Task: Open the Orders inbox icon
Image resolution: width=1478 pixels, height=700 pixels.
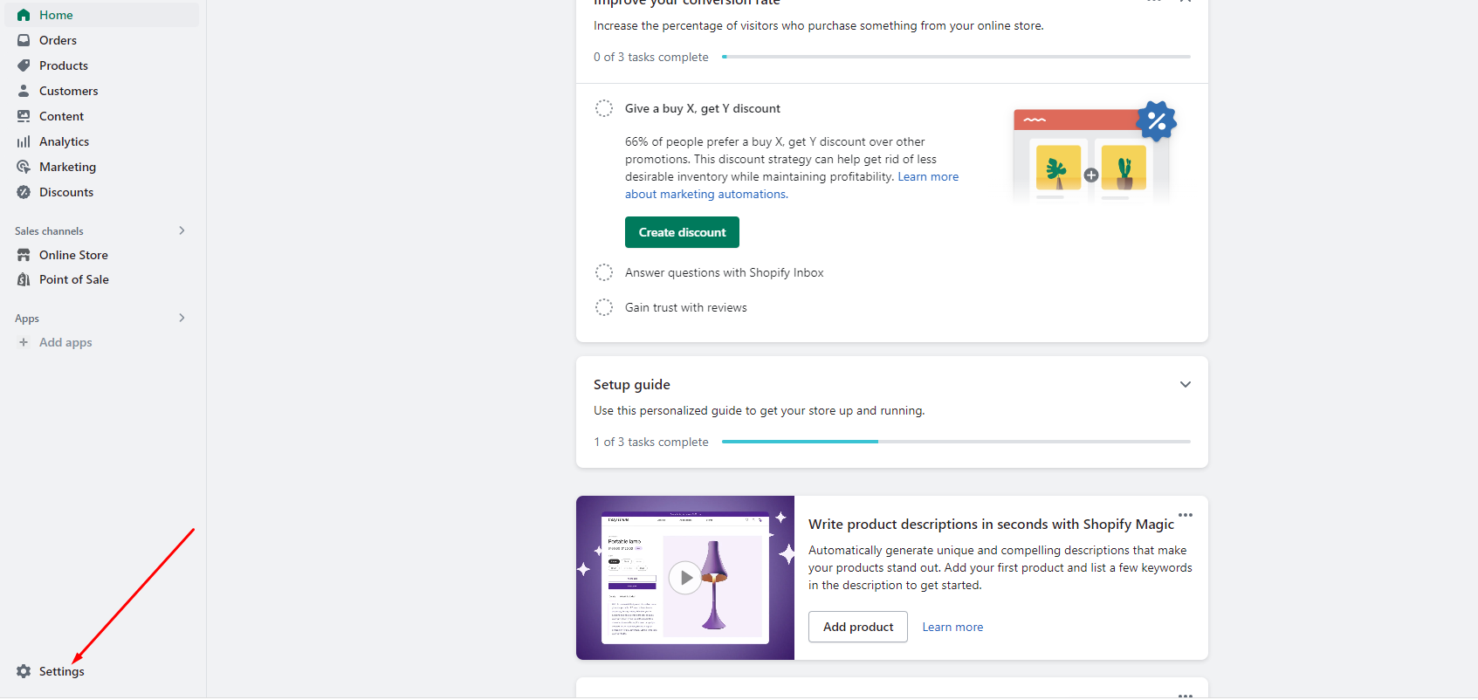Action: [24, 40]
